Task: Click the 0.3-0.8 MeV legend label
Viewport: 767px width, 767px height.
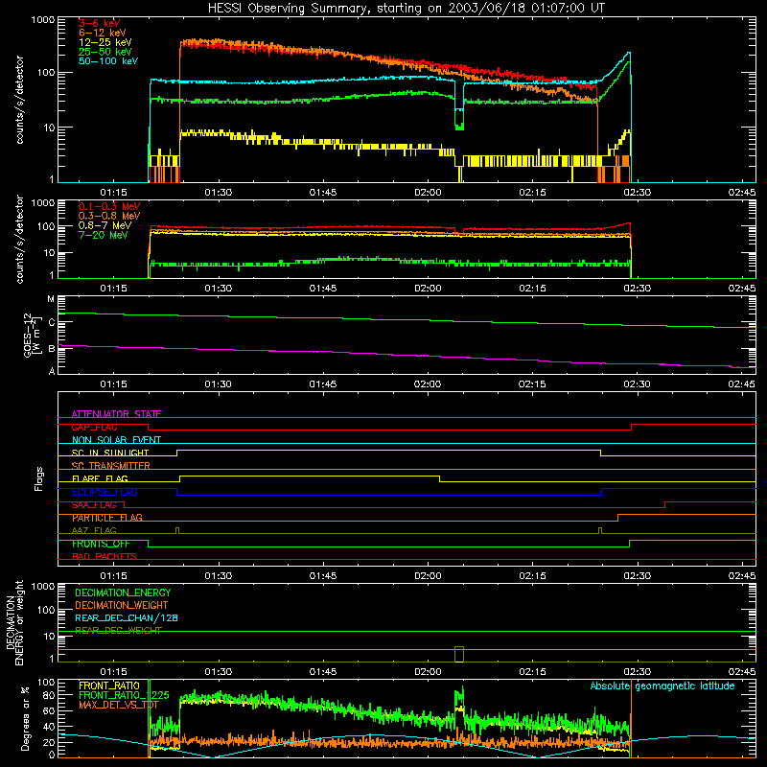Action: tap(109, 216)
